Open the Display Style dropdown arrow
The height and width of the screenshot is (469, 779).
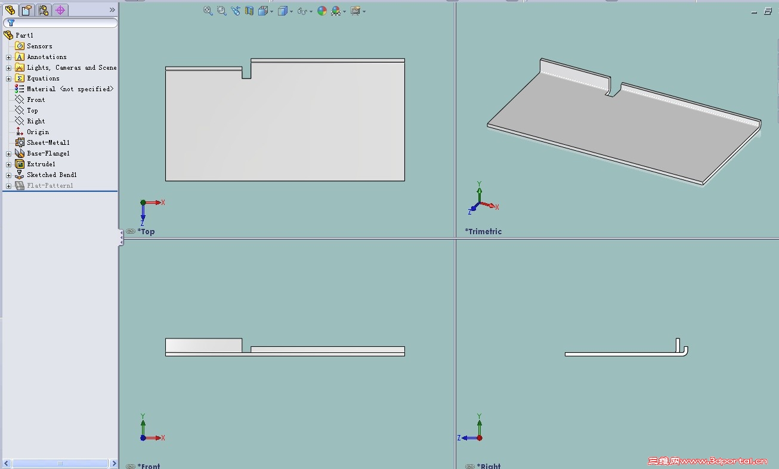point(292,11)
